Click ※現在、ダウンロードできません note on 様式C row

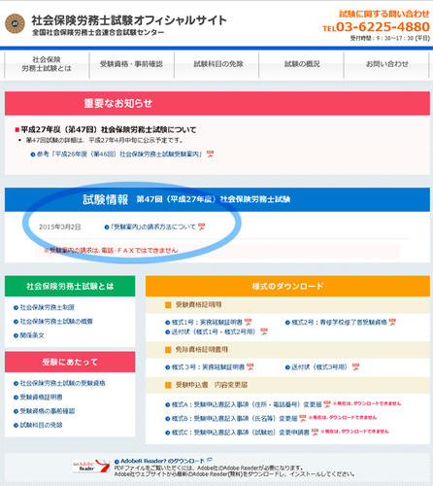pyautogui.click(x=355, y=432)
